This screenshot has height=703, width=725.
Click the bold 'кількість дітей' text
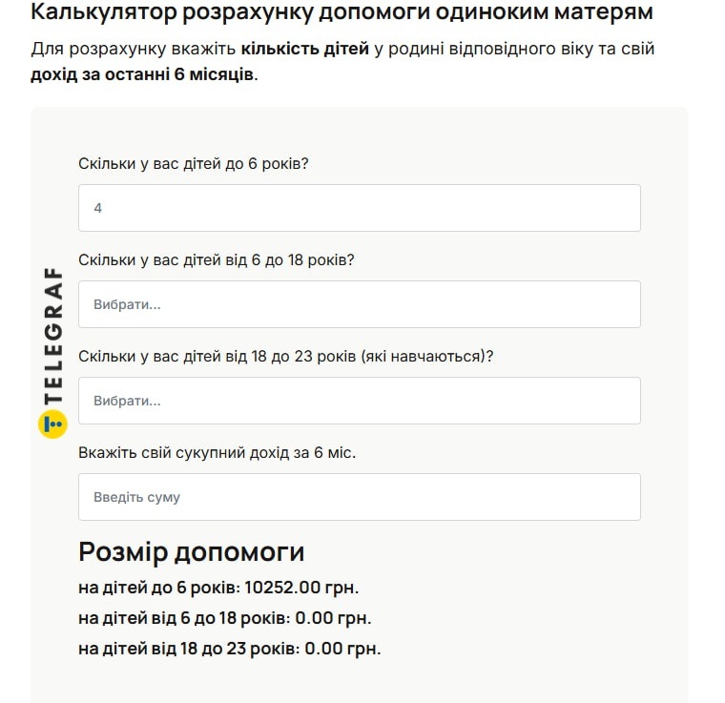(x=304, y=49)
